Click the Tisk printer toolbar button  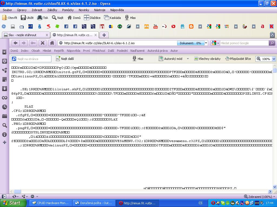tap(43, 18)
